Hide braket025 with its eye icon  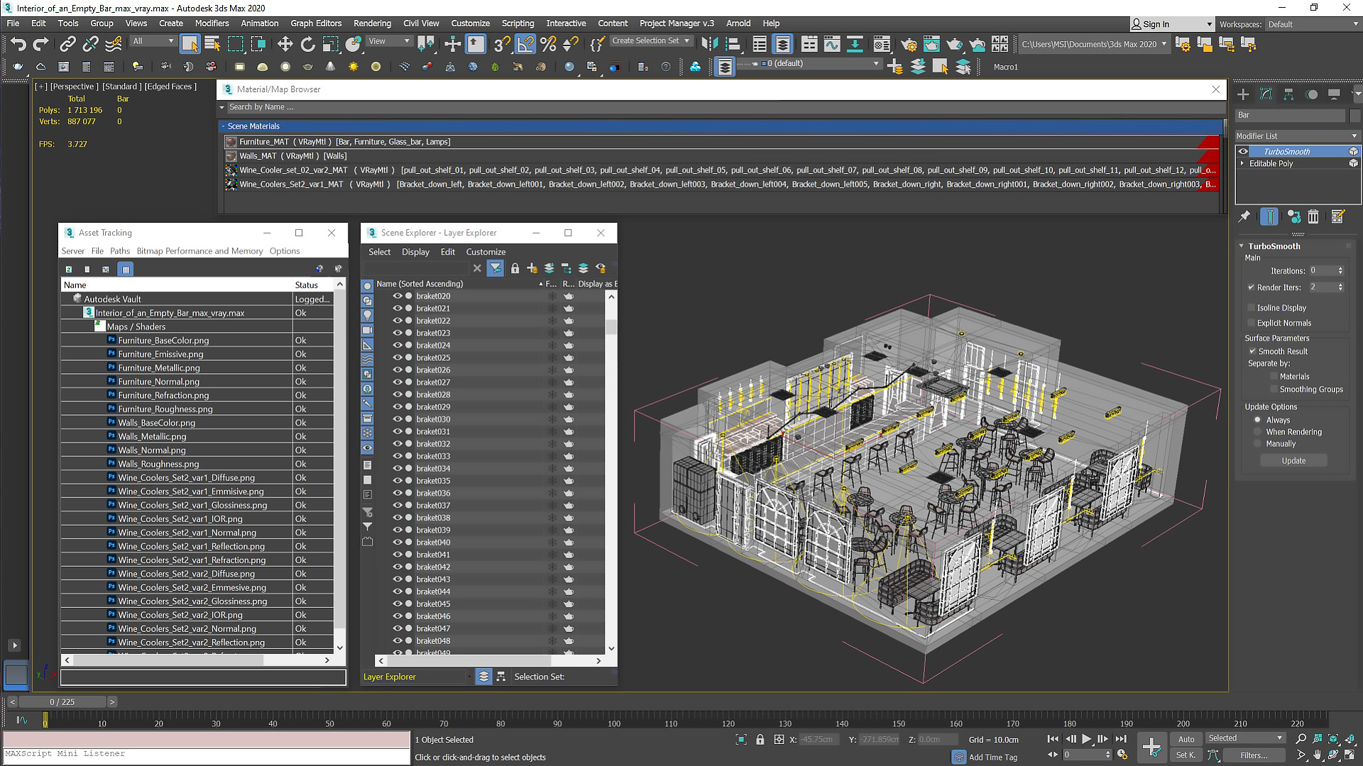coord(398,357)
